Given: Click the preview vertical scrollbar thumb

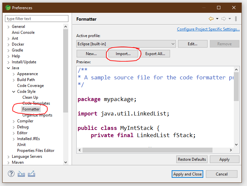Looking at the screenshot, I should 236,86.
